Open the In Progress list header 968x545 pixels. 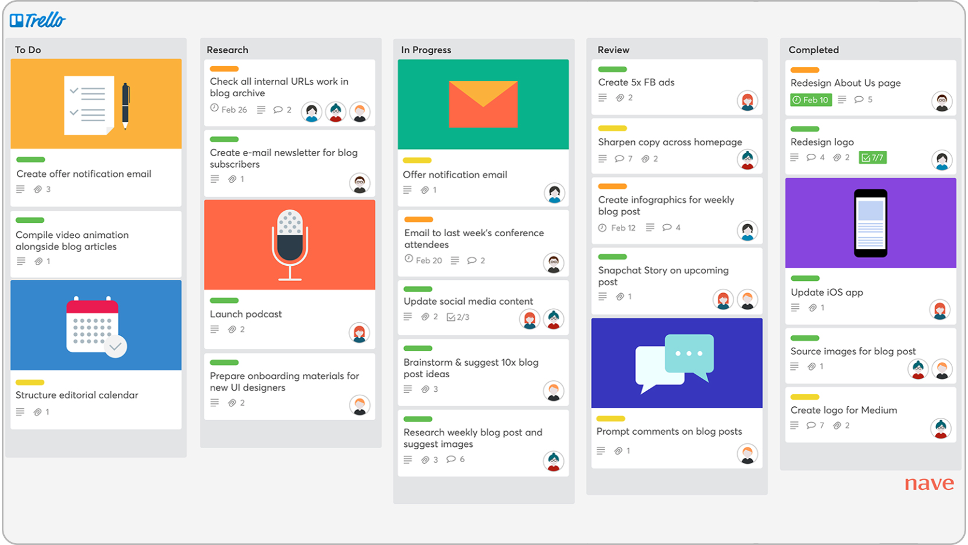coord(426,50)
